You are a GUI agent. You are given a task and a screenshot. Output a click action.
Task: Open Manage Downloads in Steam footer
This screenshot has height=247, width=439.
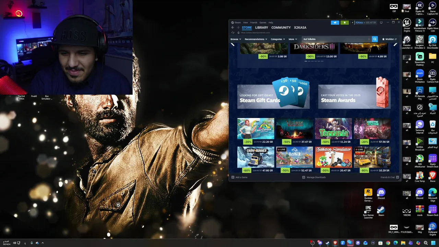click(314, 177)
